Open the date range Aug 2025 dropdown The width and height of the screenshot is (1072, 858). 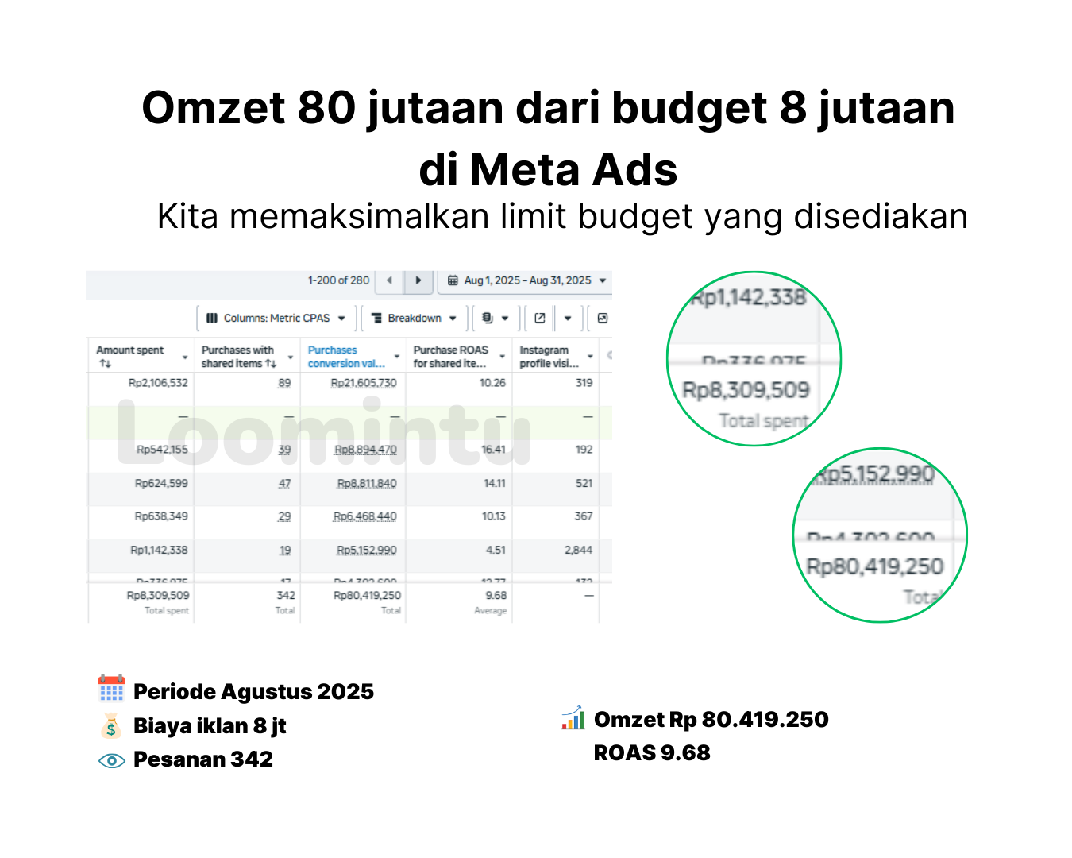603,280
